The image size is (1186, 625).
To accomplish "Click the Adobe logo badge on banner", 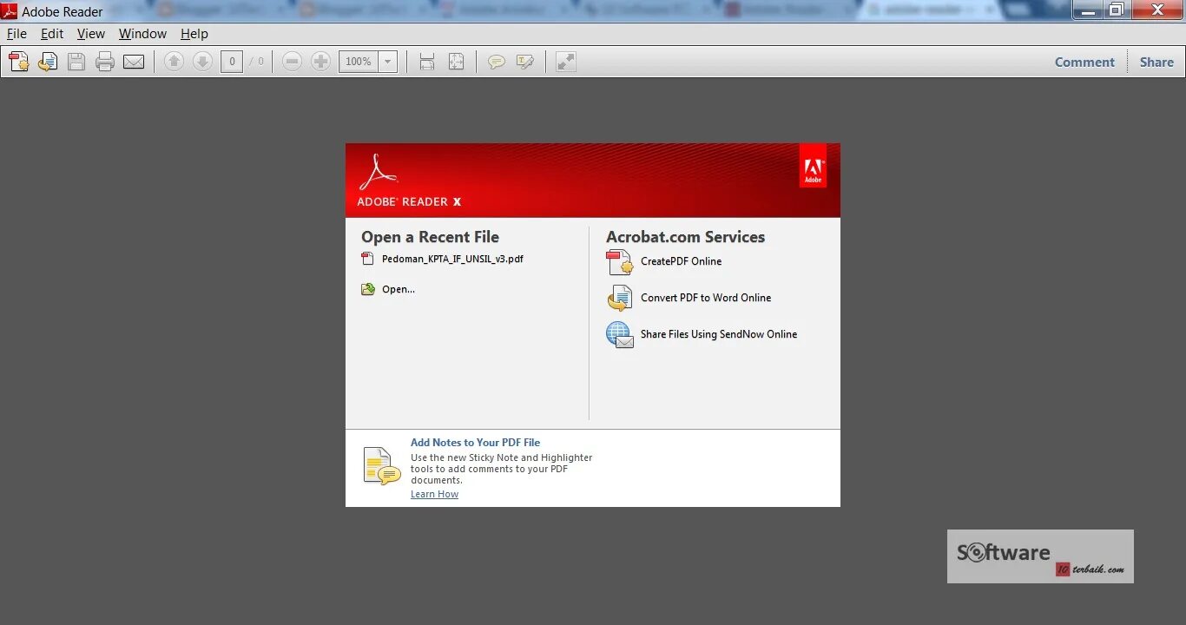I will [813, 167].
